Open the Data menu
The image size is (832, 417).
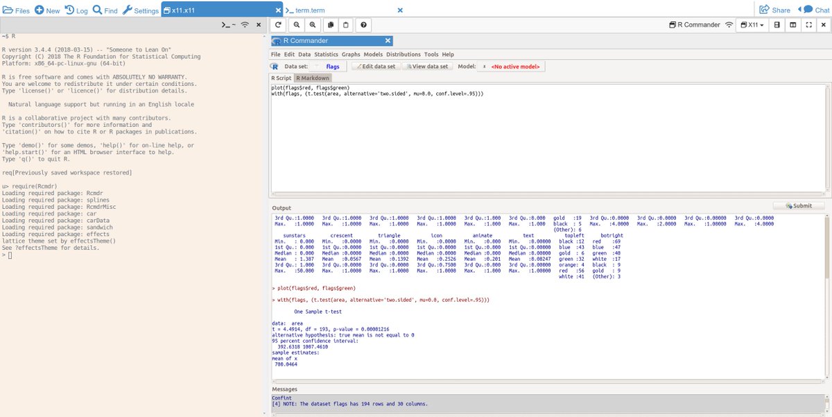click(304, 54)
